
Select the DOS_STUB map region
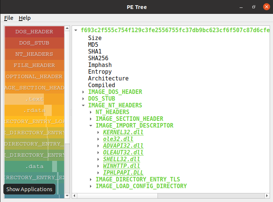coord(34,43)
